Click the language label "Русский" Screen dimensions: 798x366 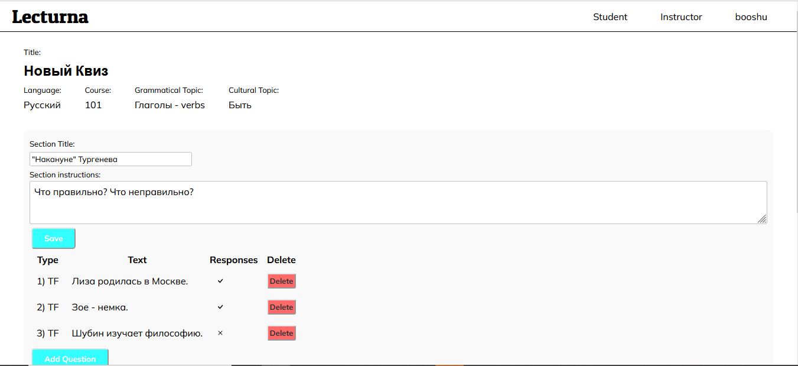tap(42, 105)
